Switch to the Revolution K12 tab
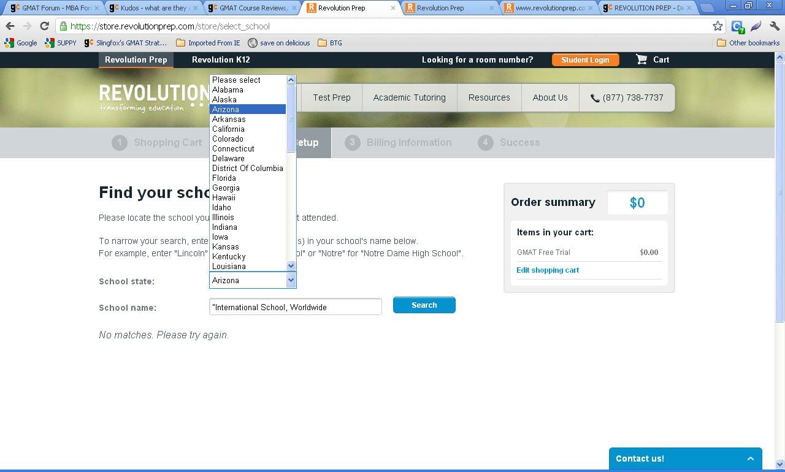Viewport: 785px width, 472px height. tap(221, 59)
